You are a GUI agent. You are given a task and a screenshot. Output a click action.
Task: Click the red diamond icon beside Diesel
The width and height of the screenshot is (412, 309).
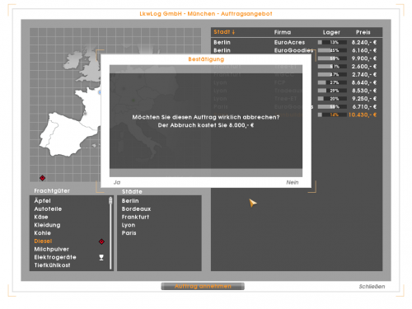101,241
